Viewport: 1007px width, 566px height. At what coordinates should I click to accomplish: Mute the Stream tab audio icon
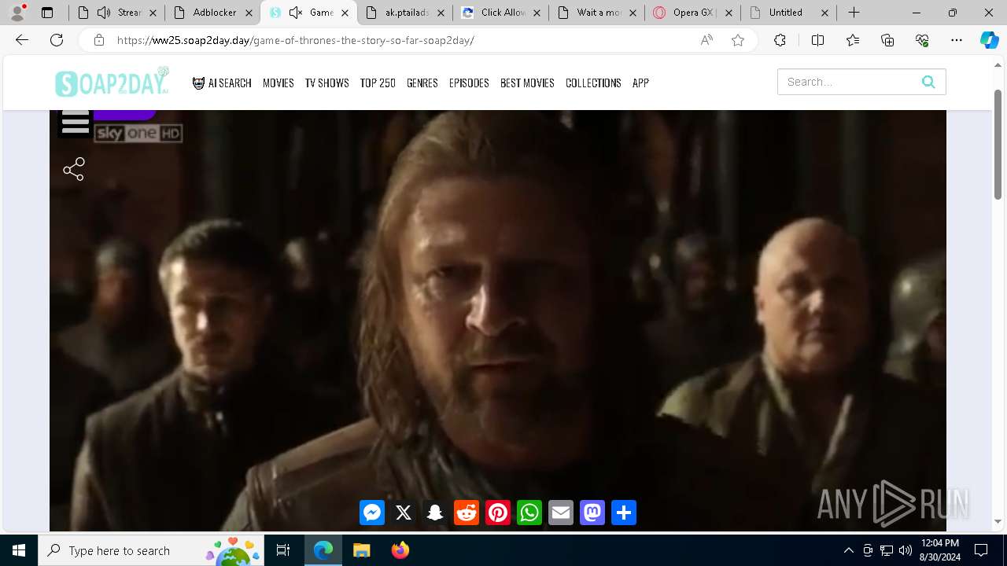(104, 13)
